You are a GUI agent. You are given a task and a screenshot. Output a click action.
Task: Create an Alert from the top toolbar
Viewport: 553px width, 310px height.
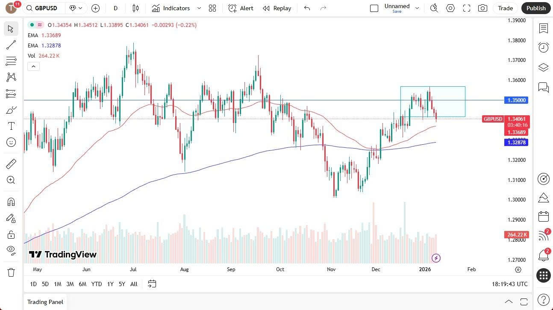coord(241,8)
